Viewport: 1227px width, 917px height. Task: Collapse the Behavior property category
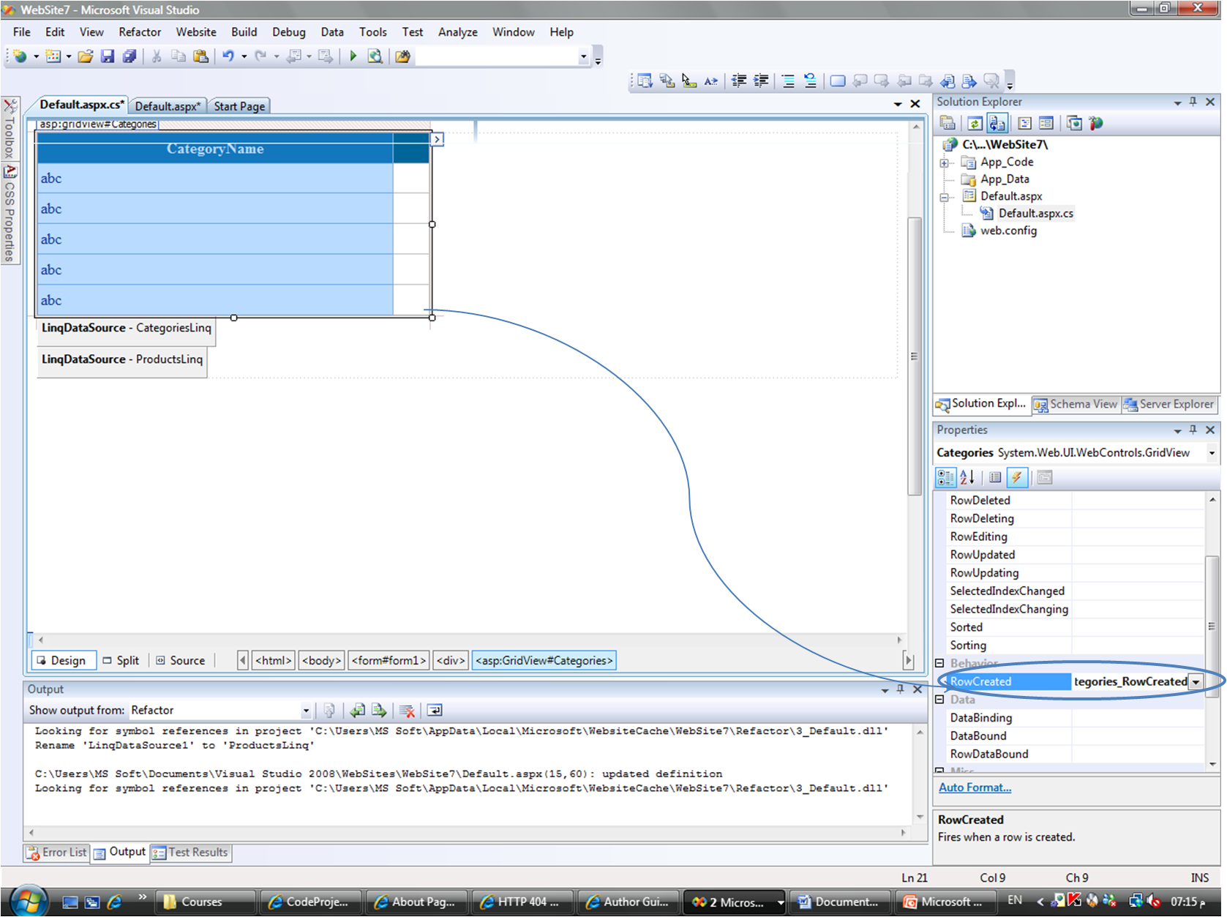940,663
